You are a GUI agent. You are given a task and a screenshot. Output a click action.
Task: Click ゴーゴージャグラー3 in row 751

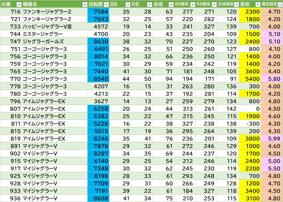tap(55, 49)
